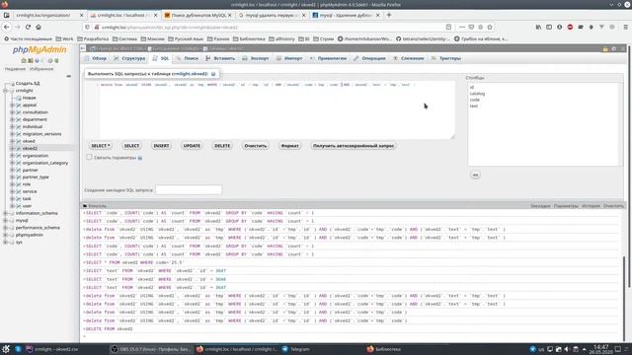Click help icon beside bind parameters

140,158
